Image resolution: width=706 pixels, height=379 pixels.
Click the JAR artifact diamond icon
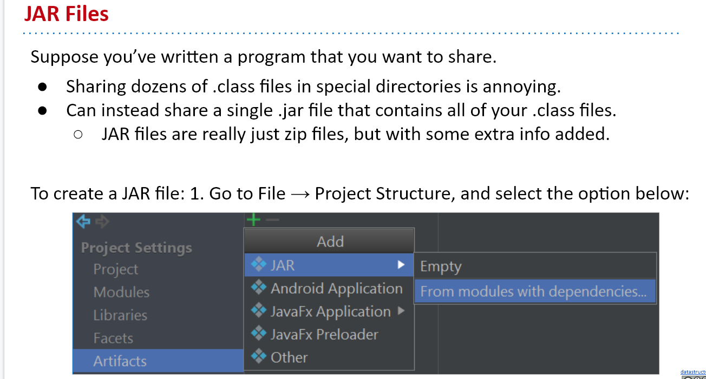(259, 264)
